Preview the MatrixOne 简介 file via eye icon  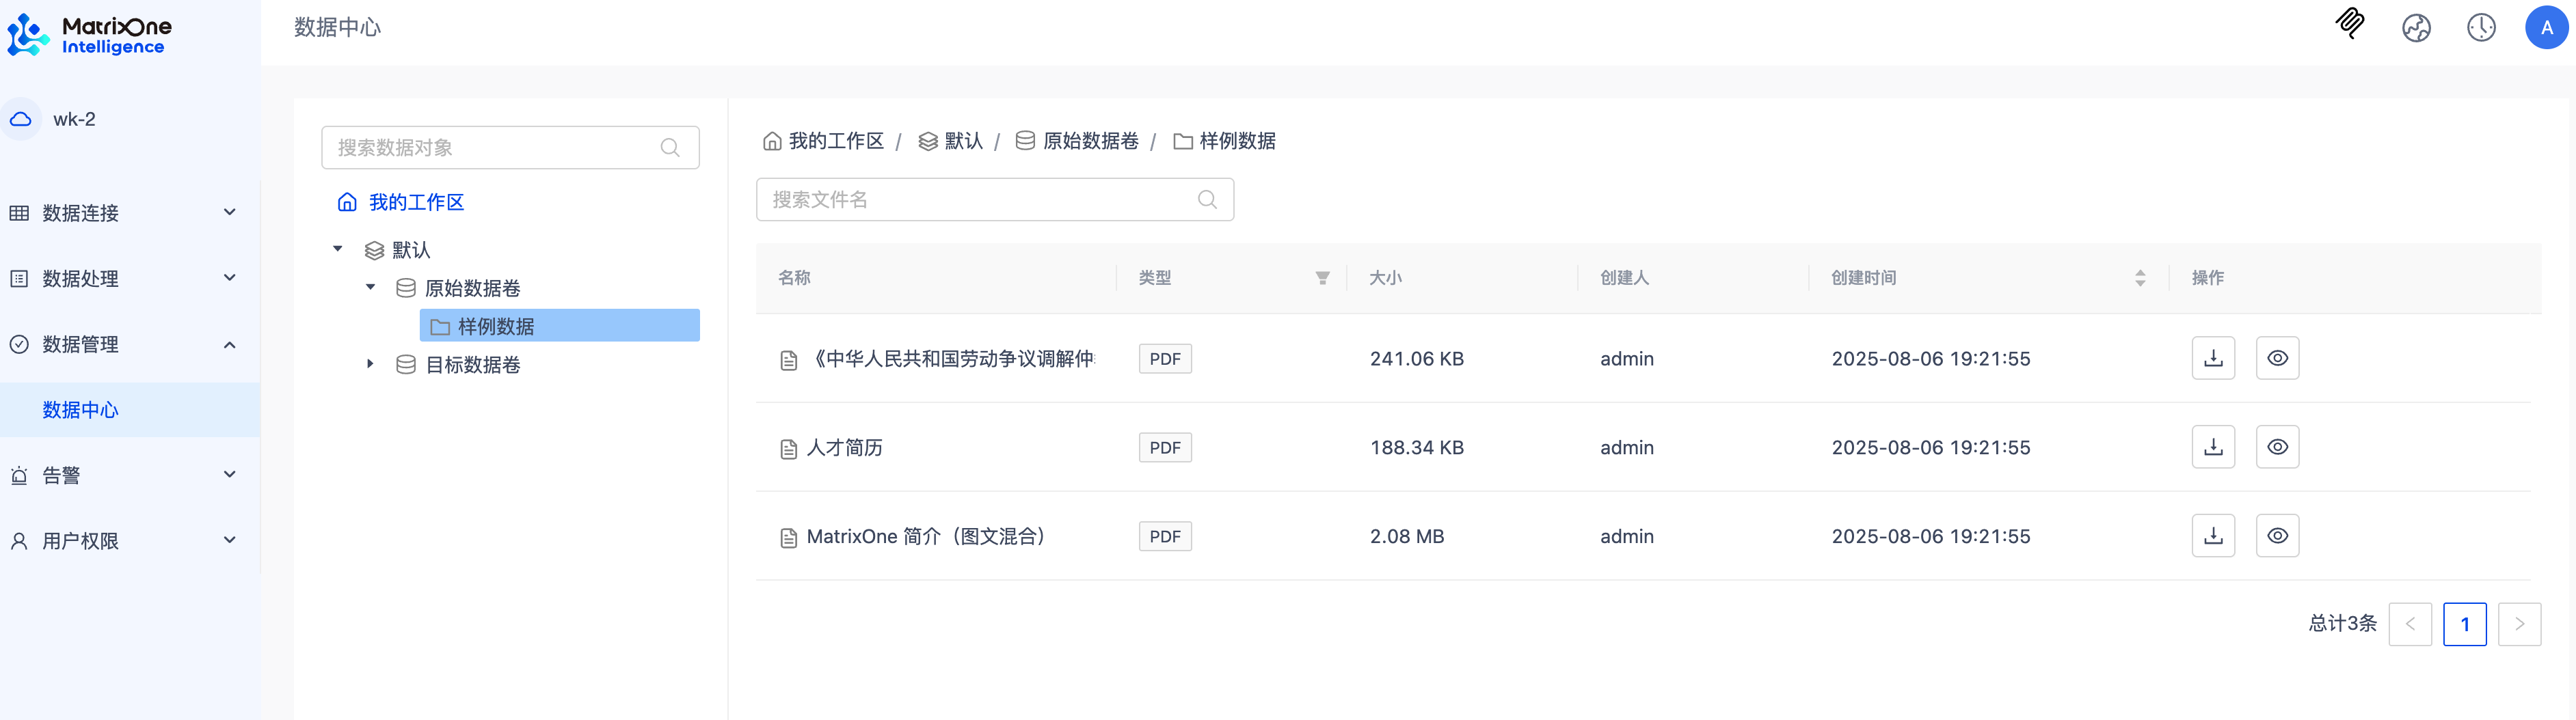coord(2277,536)
